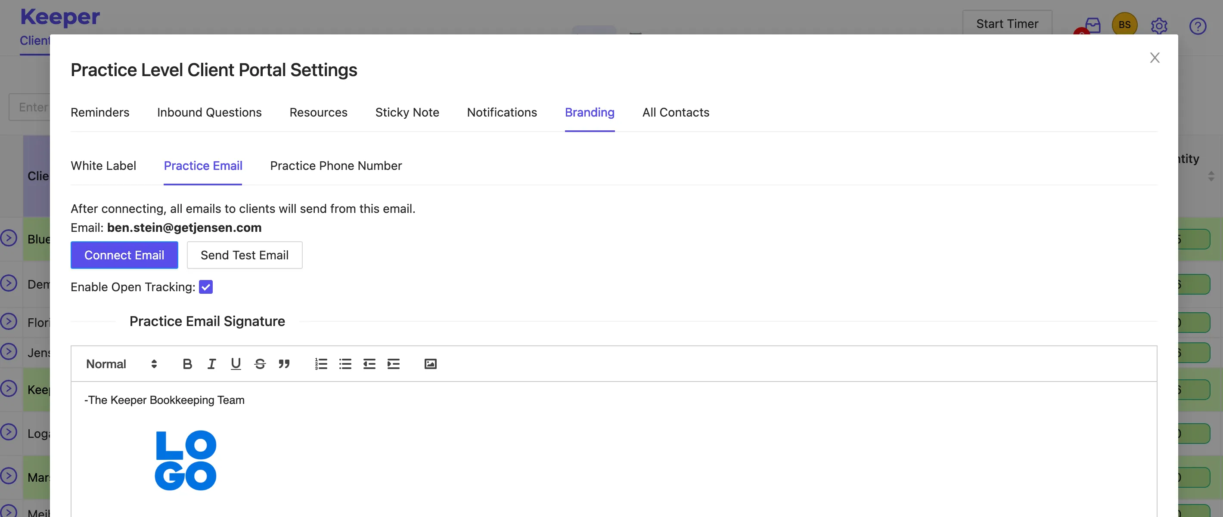Screen dimensions: 1223x517
Task: Switch to the Resources tab
Action: 319,112
